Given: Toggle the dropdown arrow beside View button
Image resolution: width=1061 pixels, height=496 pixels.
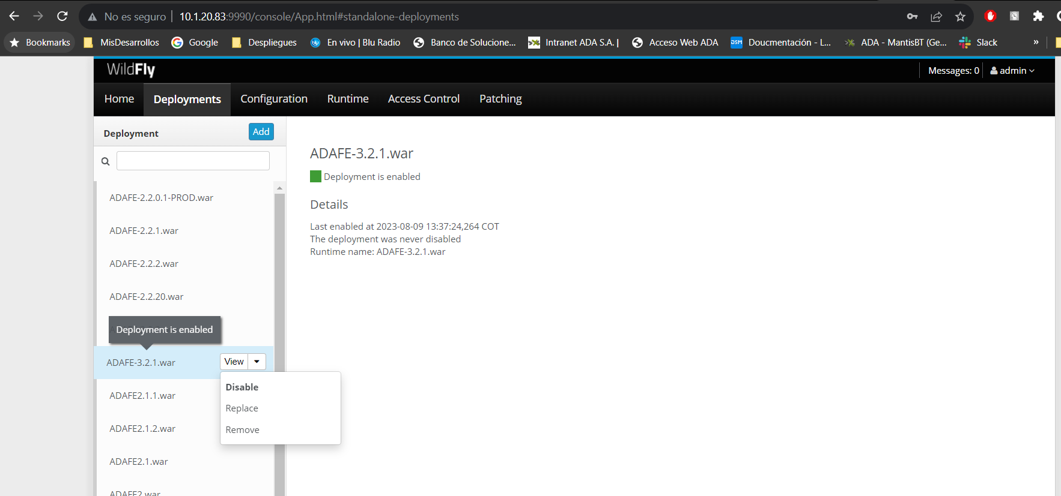Looking at the screenshot, I should 257,362.
